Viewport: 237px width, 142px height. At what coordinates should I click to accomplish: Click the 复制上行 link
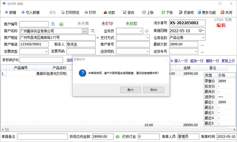(228, 61)
